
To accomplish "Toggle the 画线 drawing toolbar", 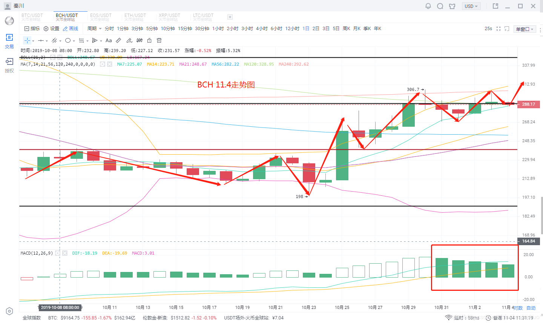I will [x=71, y=29].
